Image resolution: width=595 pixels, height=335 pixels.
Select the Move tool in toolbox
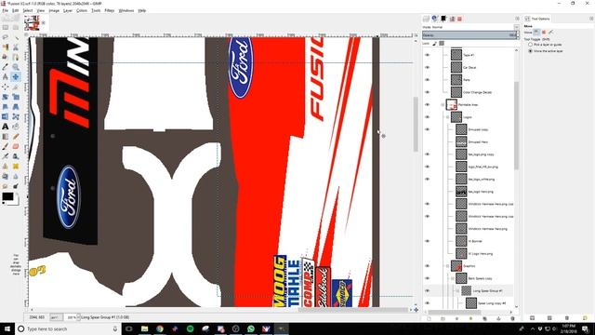coord(16,76)
